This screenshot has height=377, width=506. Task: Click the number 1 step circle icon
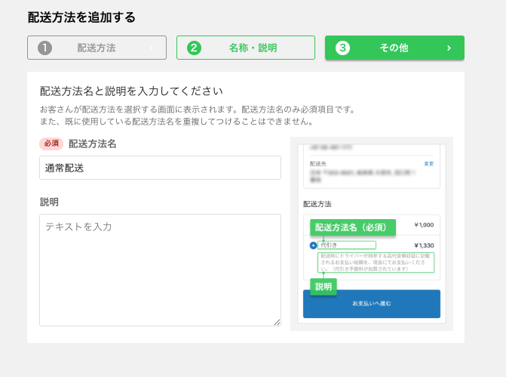pyautogui.click(x=44, y=48)
